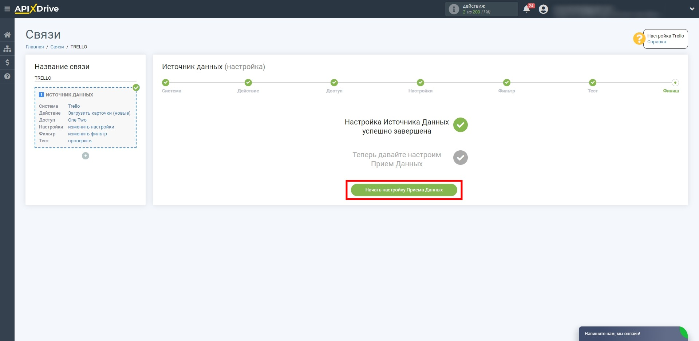The height and width of the screenshot is (341, 699).
Task: Open the help question sidebar icon
Action: pos(7,76)
